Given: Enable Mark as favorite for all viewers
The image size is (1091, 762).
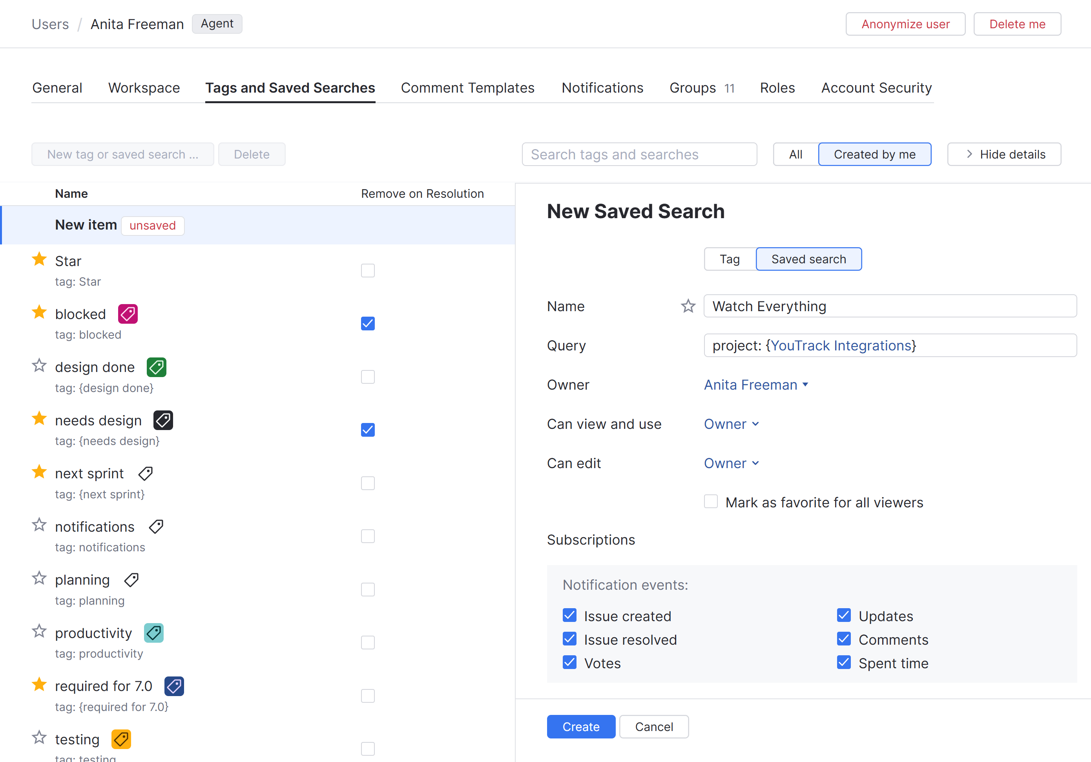Looking at the screenshot, I should point(711,502).
